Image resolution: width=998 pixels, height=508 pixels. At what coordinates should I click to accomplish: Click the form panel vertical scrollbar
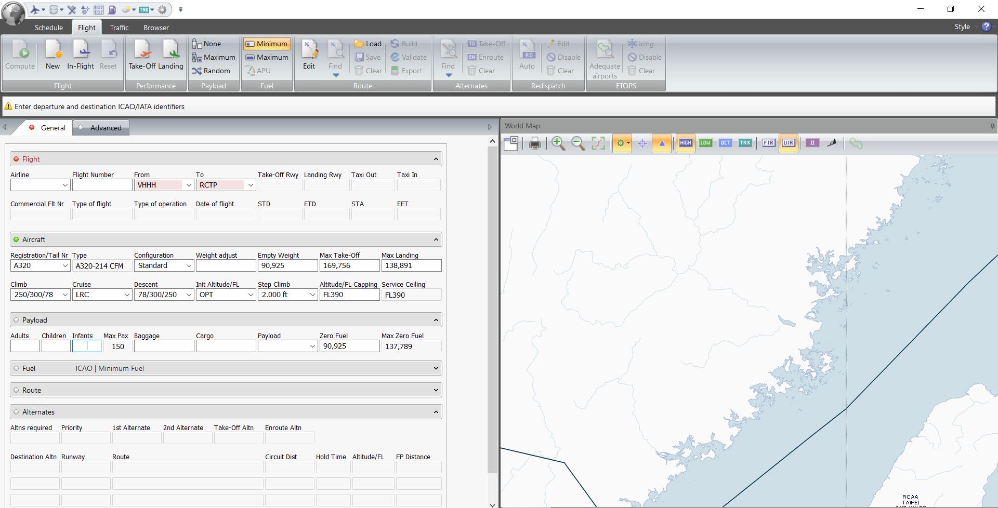[x=492, y=310]
